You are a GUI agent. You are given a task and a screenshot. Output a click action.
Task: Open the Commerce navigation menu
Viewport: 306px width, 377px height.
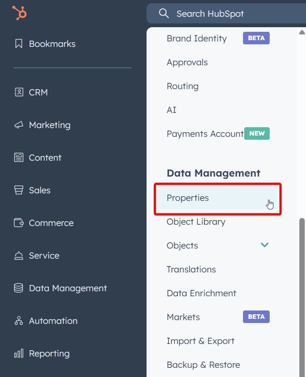pyautogui.click(x=51, y=223)
